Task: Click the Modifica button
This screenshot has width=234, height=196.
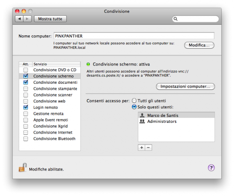Action: pyautogui.click(x=199, y=45)
